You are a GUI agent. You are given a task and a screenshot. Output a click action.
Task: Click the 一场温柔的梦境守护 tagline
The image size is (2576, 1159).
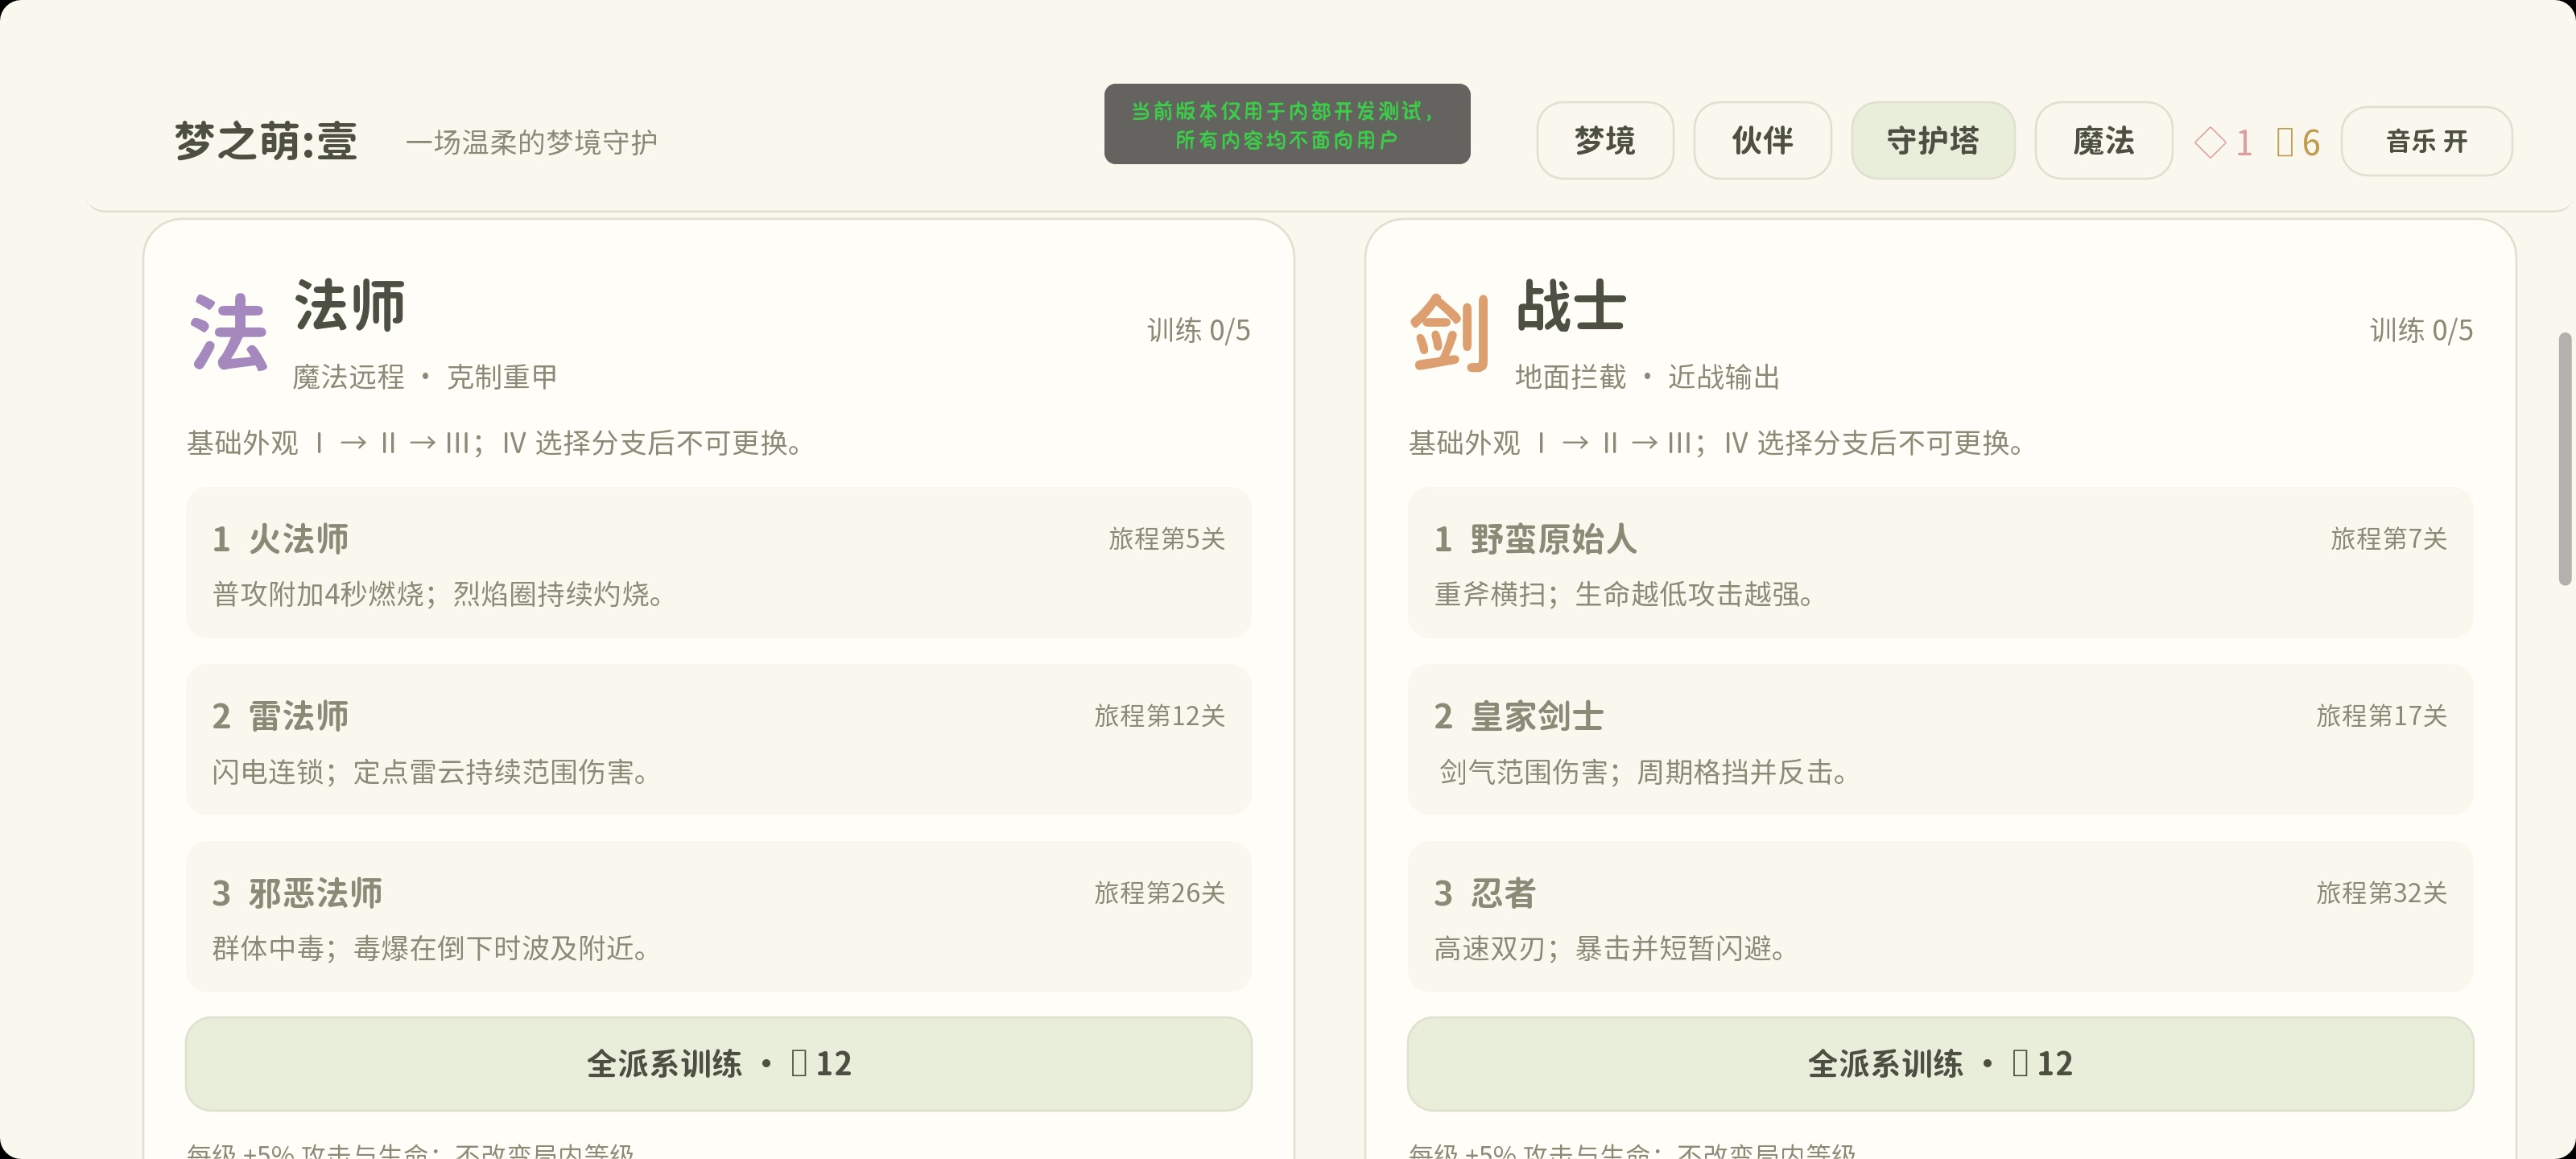(x=531, y=143)
